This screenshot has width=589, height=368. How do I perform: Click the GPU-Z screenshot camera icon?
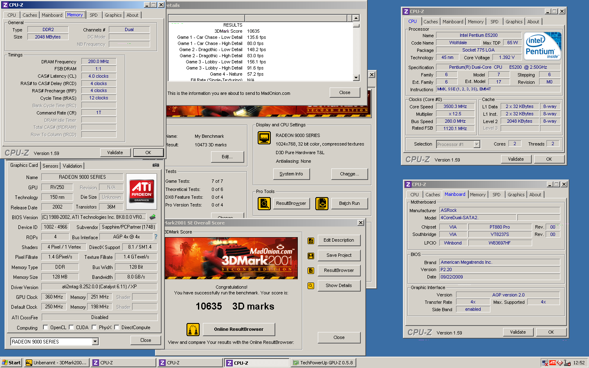(156, 165)
